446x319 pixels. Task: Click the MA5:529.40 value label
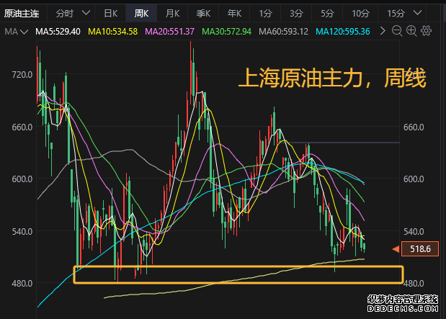[x=58, y=31]
